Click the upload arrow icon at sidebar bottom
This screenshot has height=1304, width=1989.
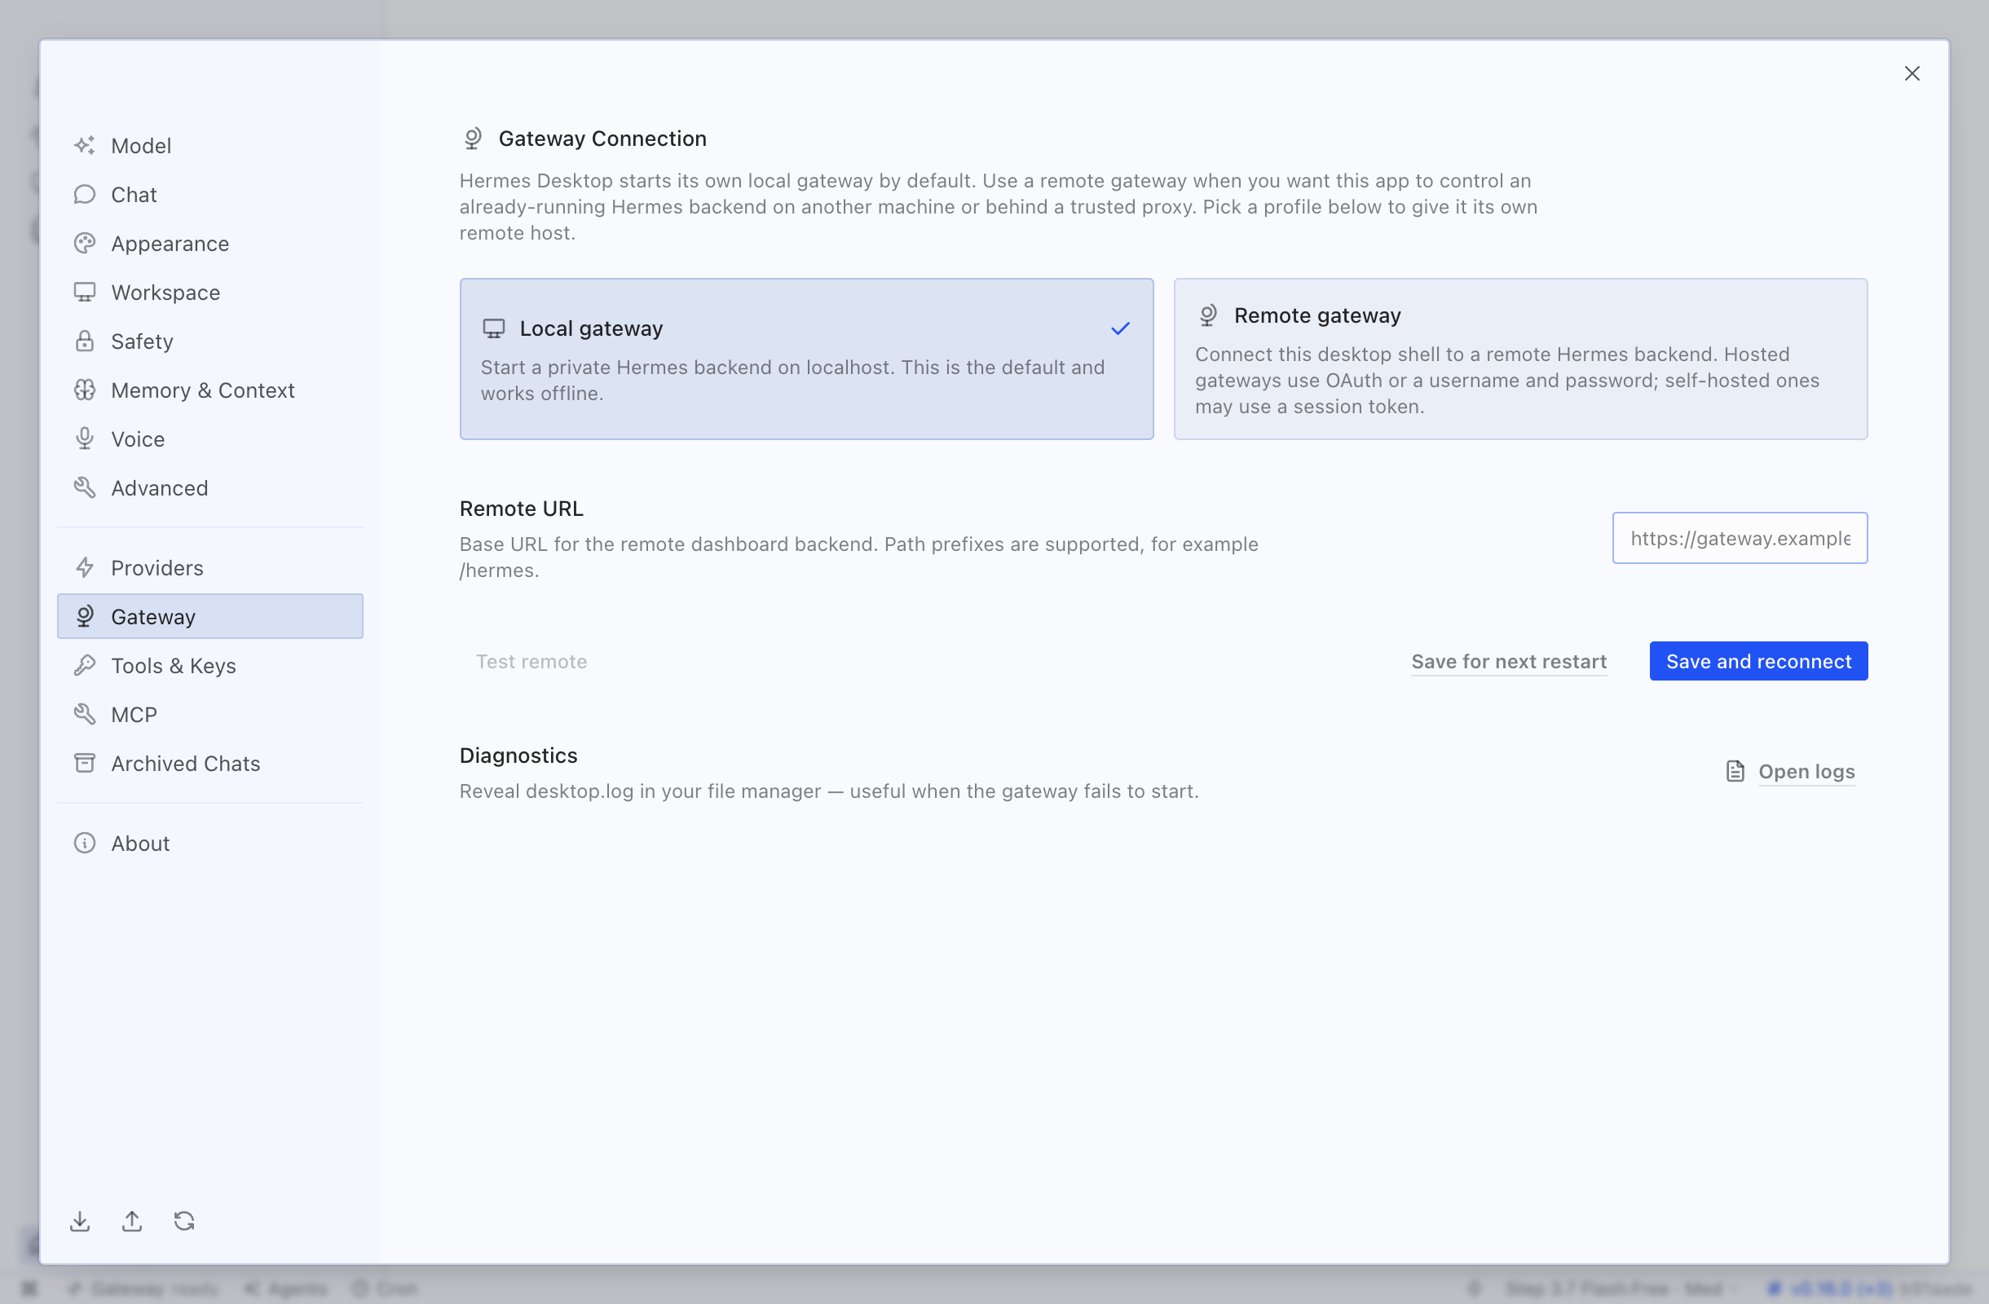coord(132,1222)
